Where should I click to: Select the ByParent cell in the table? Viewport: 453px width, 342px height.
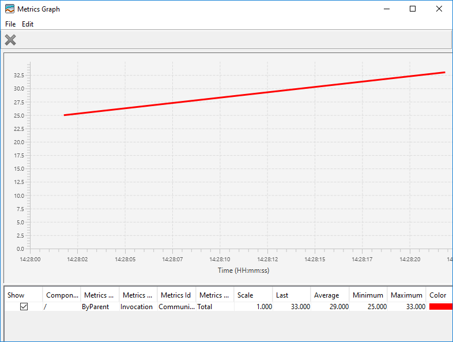96,307
